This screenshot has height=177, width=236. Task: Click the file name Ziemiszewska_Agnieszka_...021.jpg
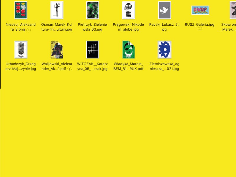(164, 66)
